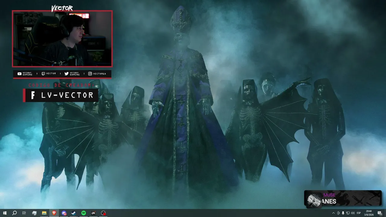Show hidden system tray icons
This screenshot has width=386, height=217.
[x=334, y=213]
